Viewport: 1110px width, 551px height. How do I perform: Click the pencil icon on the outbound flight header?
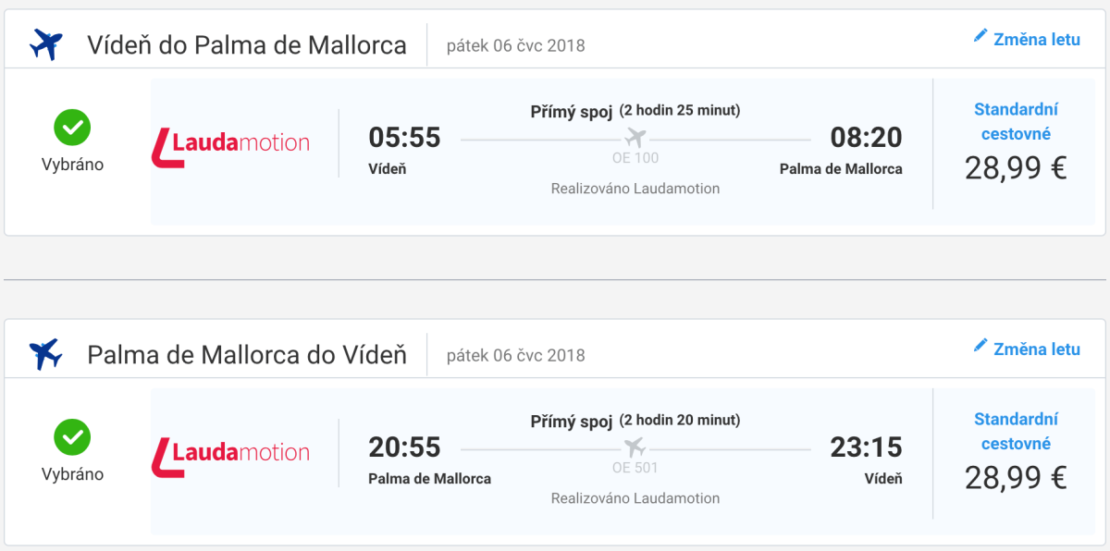(980, 36)
